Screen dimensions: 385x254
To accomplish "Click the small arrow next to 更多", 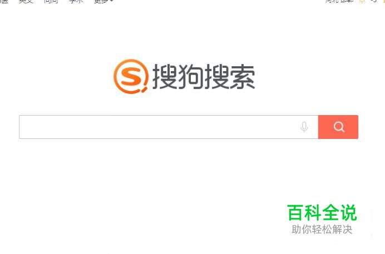I will coord(111,1).
